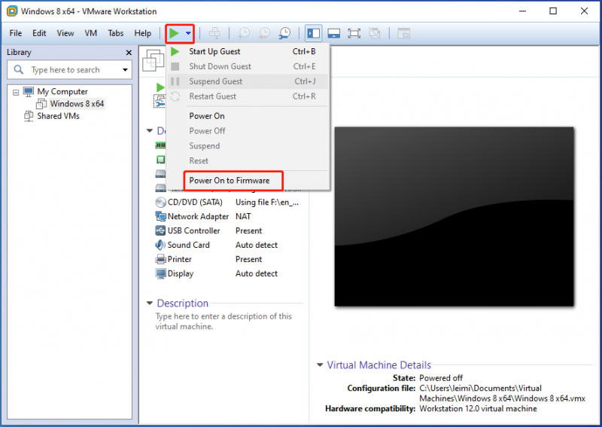Screen dimensions: 602x427
Task: Toggle the thumbnail bar icon
Action: 333,33
